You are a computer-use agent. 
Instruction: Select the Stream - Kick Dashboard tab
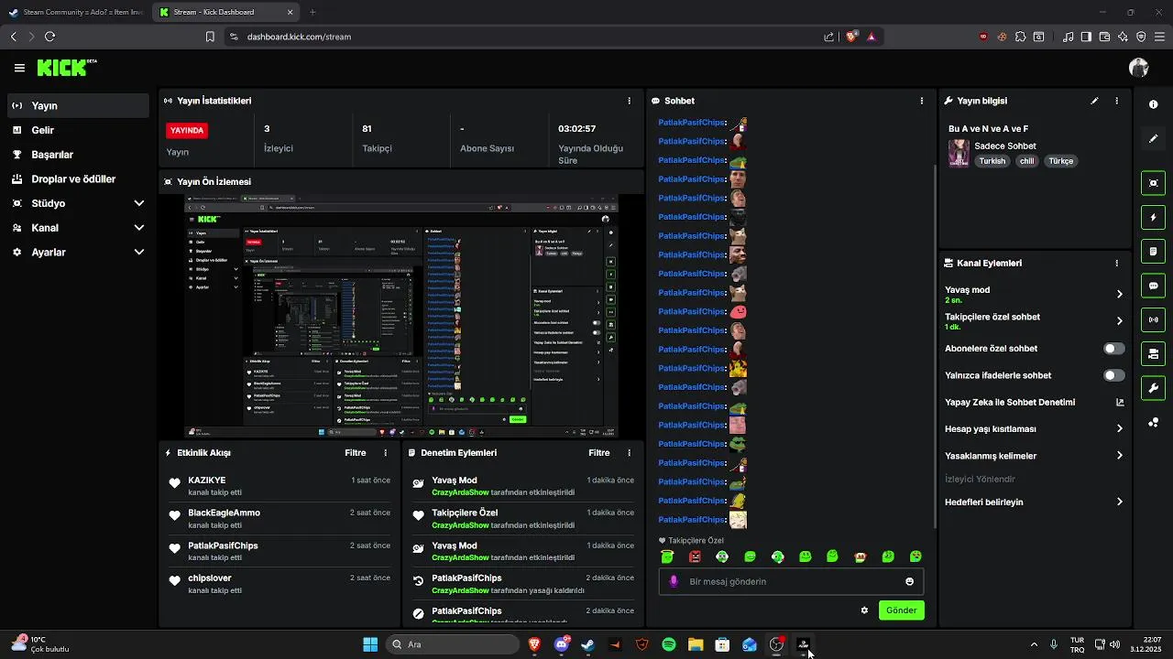[226, 12]
